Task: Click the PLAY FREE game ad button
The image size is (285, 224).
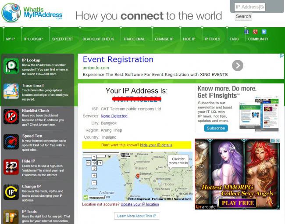Action: [238, 203]
